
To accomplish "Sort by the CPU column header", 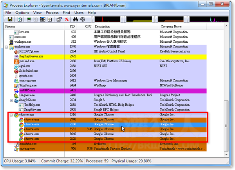I will pyautogui.click(x=85, y=26).
